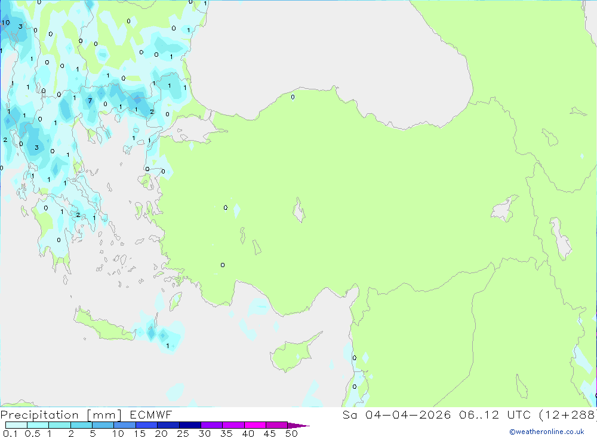The height and width of the screenshot is (437, 597).
Task: Select the 30–35 mm purple legend swatch
Action: (x=212, y=425)
